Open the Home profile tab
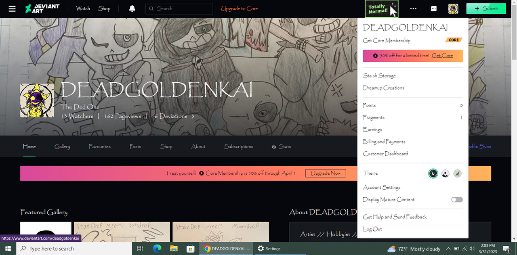 [29, 146]
